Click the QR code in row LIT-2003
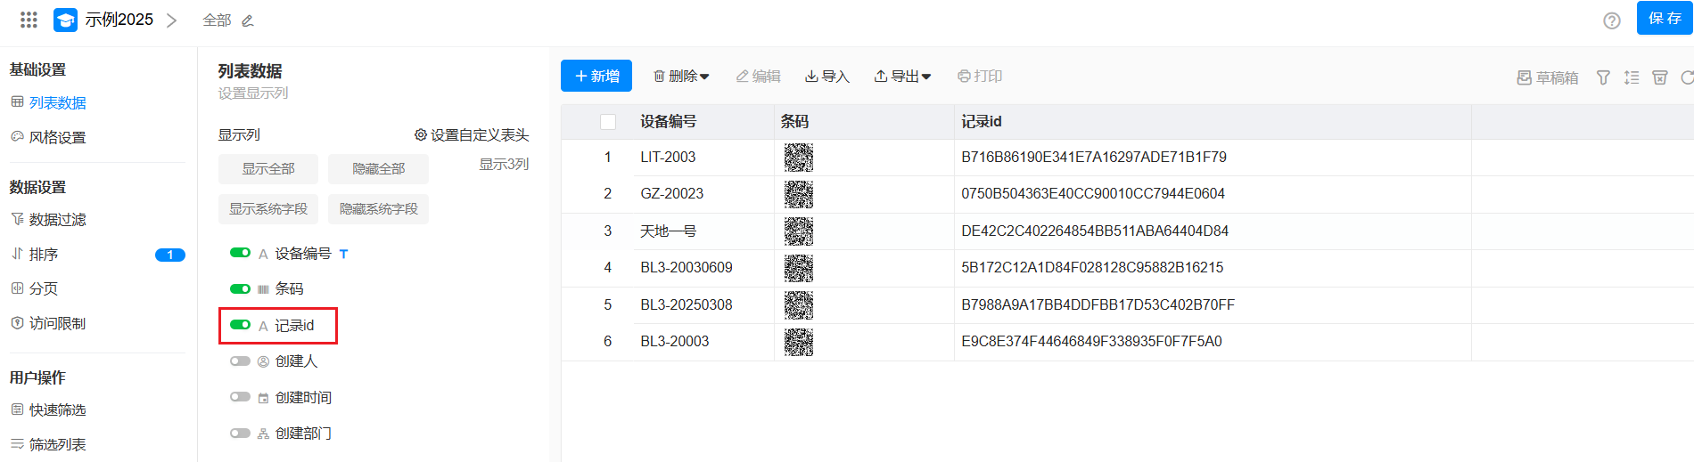Screen dimensions: 1694x462 tap(798, 158)
